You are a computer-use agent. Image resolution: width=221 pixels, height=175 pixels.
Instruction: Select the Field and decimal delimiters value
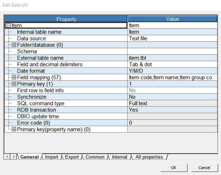[172, 64]
